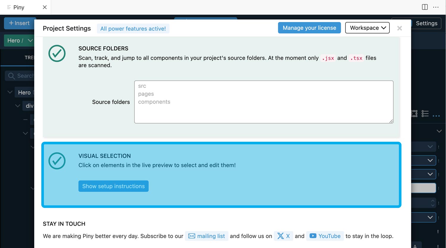
Task: Click the Manage your license button
Action: pos(309,28)
